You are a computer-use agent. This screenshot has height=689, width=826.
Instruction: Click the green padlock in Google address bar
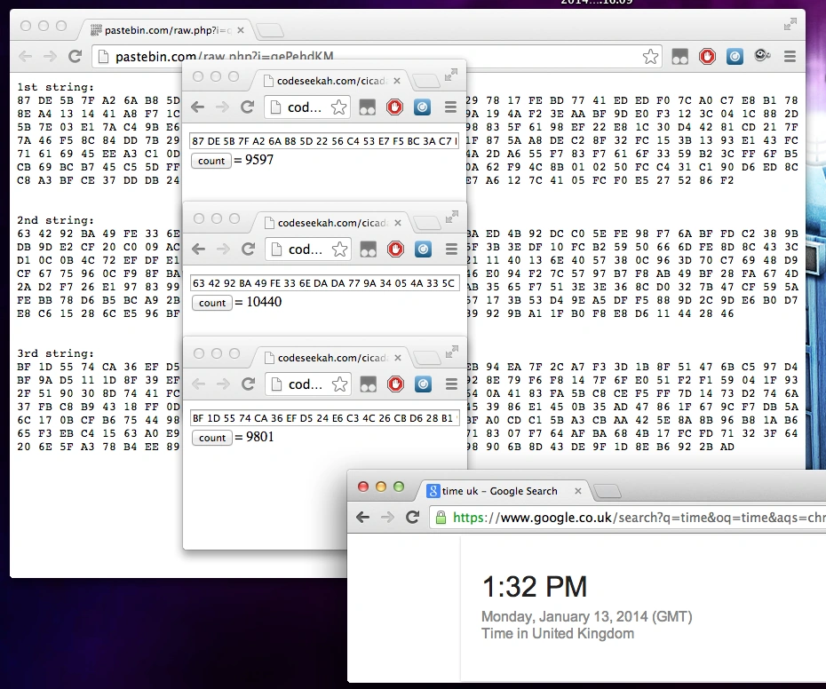point(441,518)
